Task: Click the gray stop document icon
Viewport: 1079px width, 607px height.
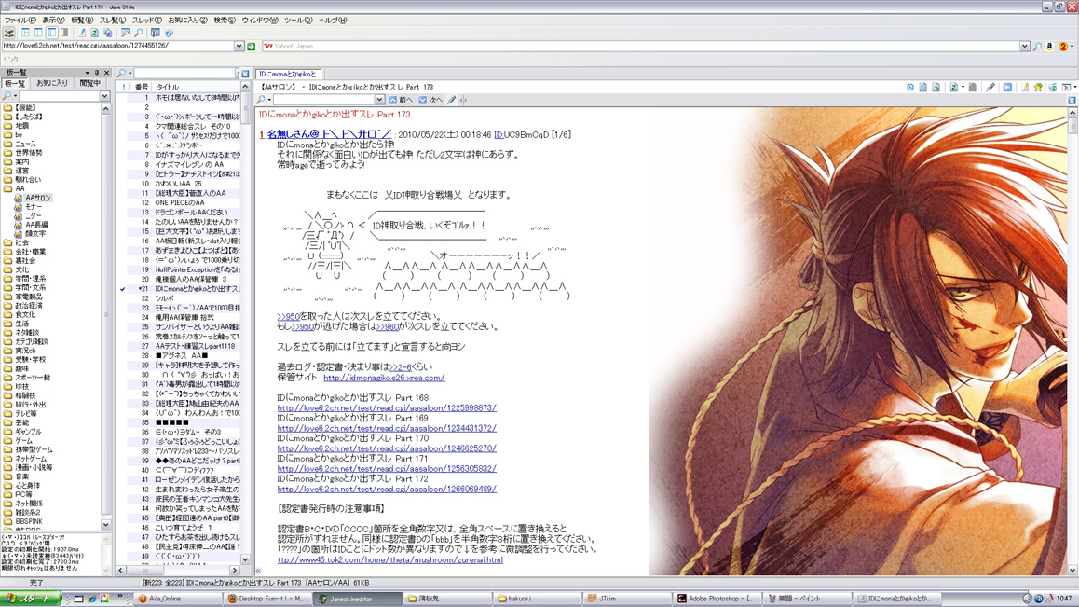Action: point(973,88)
